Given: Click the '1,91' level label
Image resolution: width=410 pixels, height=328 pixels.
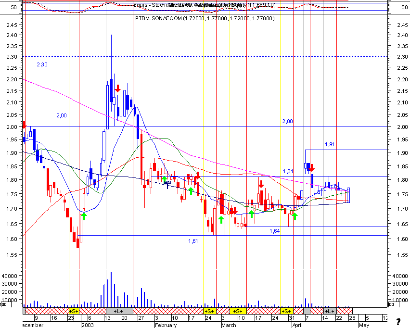Looking at the screenshot, I should (x=330, y=144).
